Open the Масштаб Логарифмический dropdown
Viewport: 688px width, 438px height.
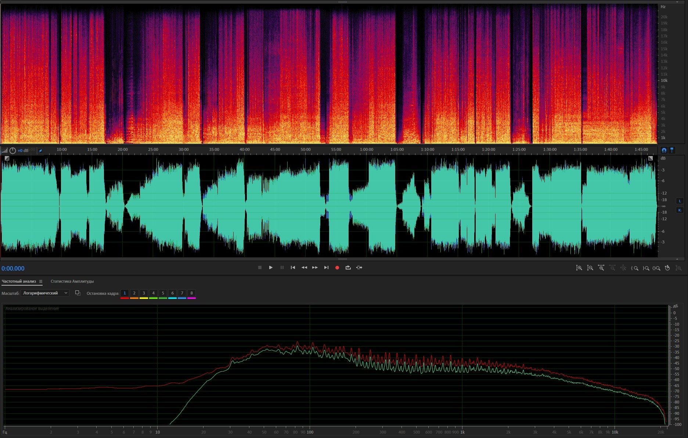[x=45, y=293]
